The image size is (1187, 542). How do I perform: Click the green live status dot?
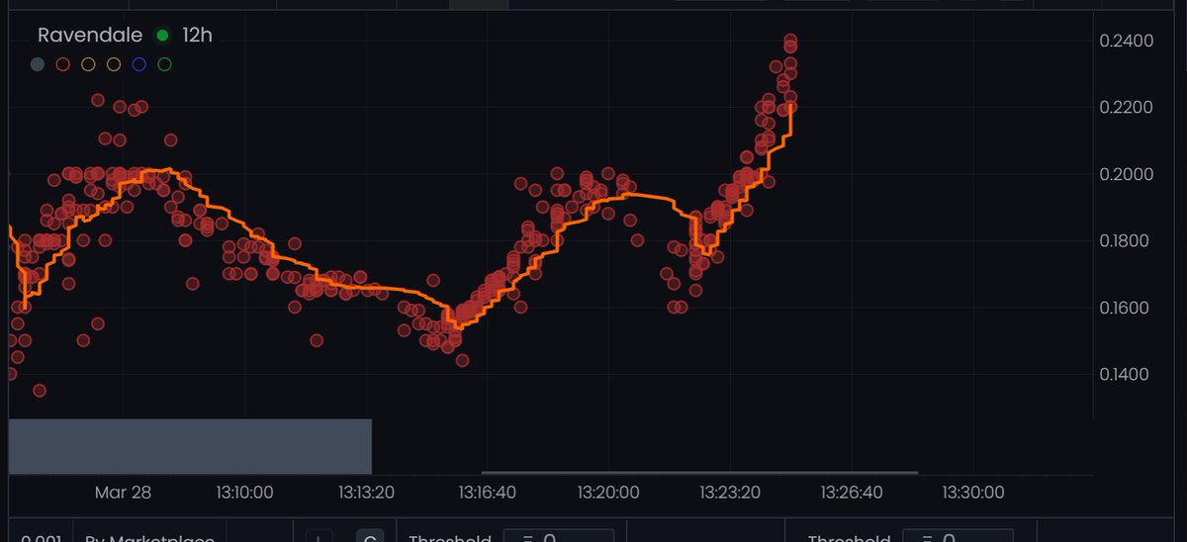tap(162, 37)
